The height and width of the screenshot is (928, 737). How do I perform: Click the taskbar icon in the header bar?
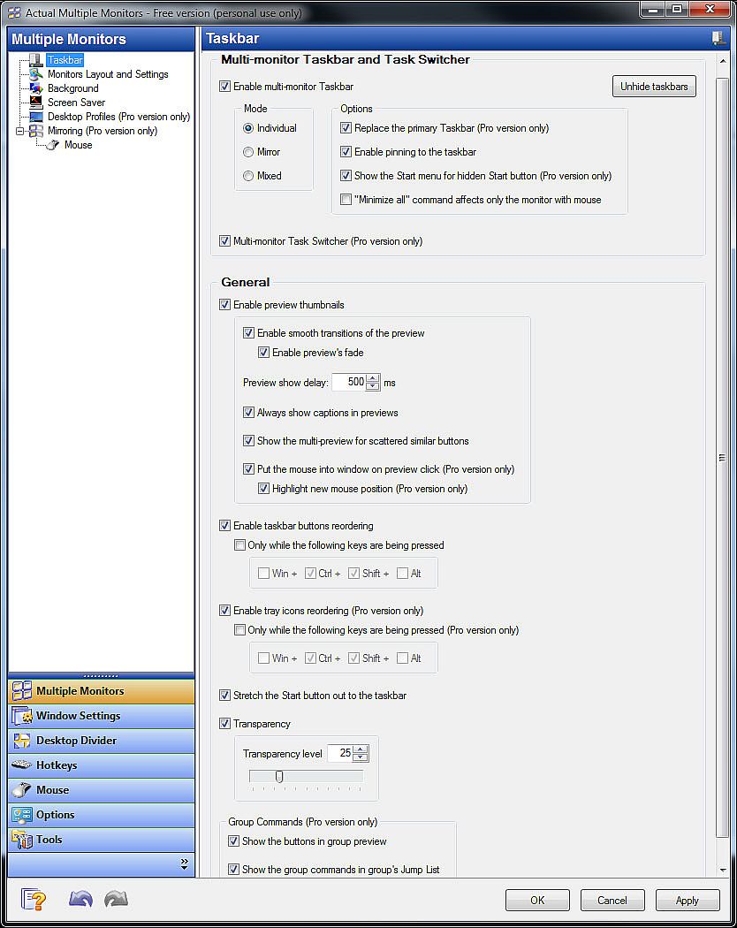(718, 39)
